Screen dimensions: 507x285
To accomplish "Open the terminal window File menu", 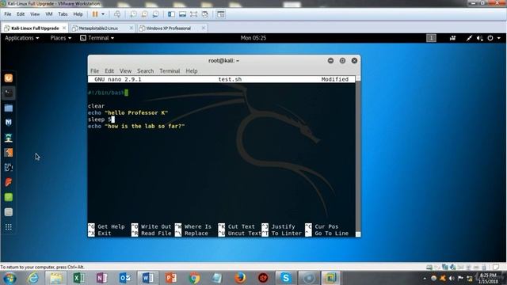I will coord(94,70).
